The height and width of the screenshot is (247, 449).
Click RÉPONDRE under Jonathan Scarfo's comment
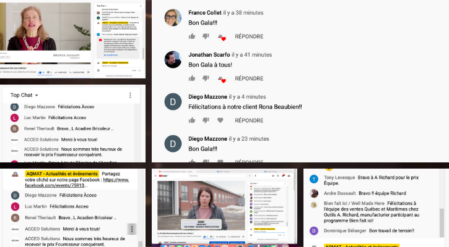click(249, 78)
